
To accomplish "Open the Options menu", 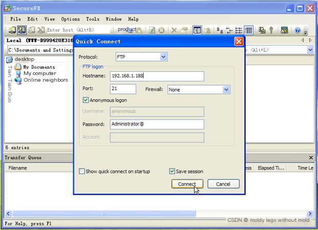I will (x=70, y=19).
